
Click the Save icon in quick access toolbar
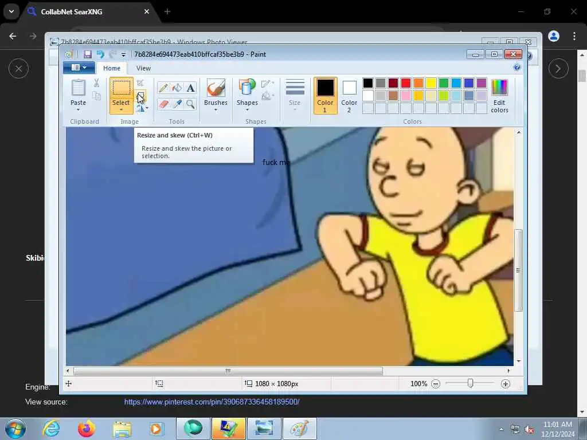pyautogui.click(x=87, y=54)
